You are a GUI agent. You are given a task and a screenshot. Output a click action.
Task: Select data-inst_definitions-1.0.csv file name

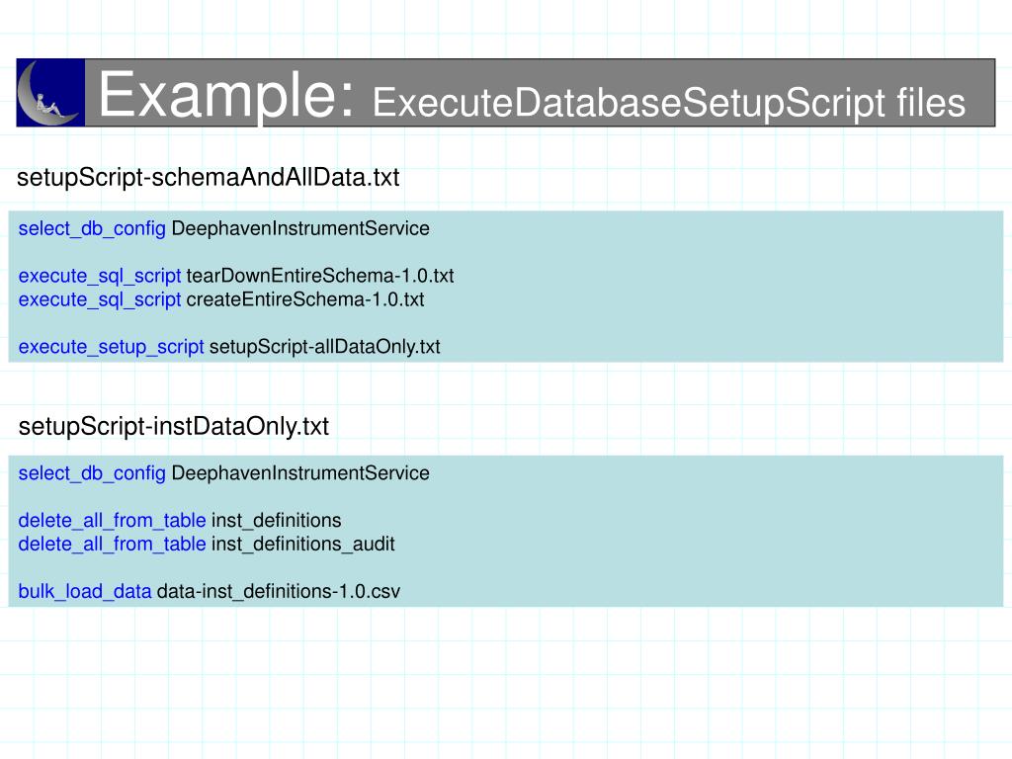[x=278, y=592]
